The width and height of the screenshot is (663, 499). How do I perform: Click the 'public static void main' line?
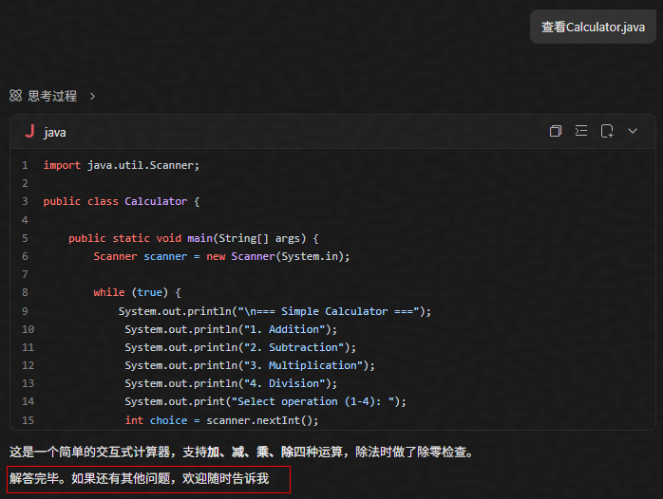pos(193,238)
